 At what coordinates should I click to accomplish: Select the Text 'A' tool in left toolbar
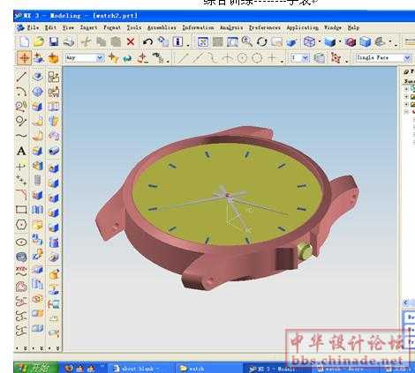pos(21,151)
